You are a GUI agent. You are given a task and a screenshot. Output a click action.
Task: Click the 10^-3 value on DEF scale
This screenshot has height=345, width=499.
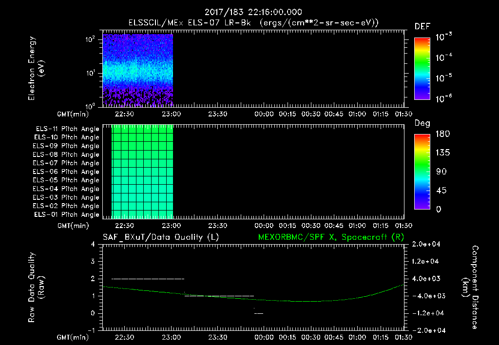[444, 37]
